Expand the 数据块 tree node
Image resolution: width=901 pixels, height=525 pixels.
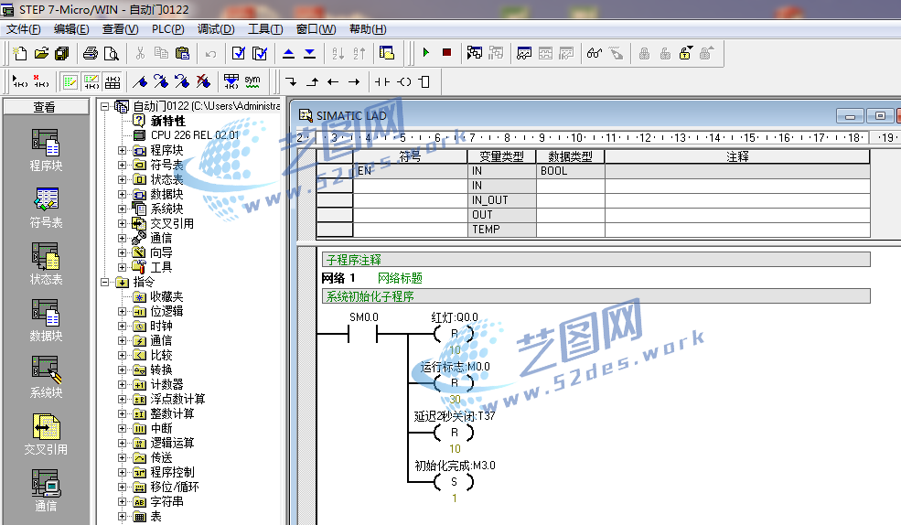122,194
